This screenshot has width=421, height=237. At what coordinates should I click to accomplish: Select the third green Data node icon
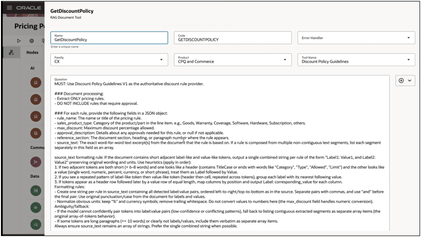pyautogui.click(x=36, y=225)
